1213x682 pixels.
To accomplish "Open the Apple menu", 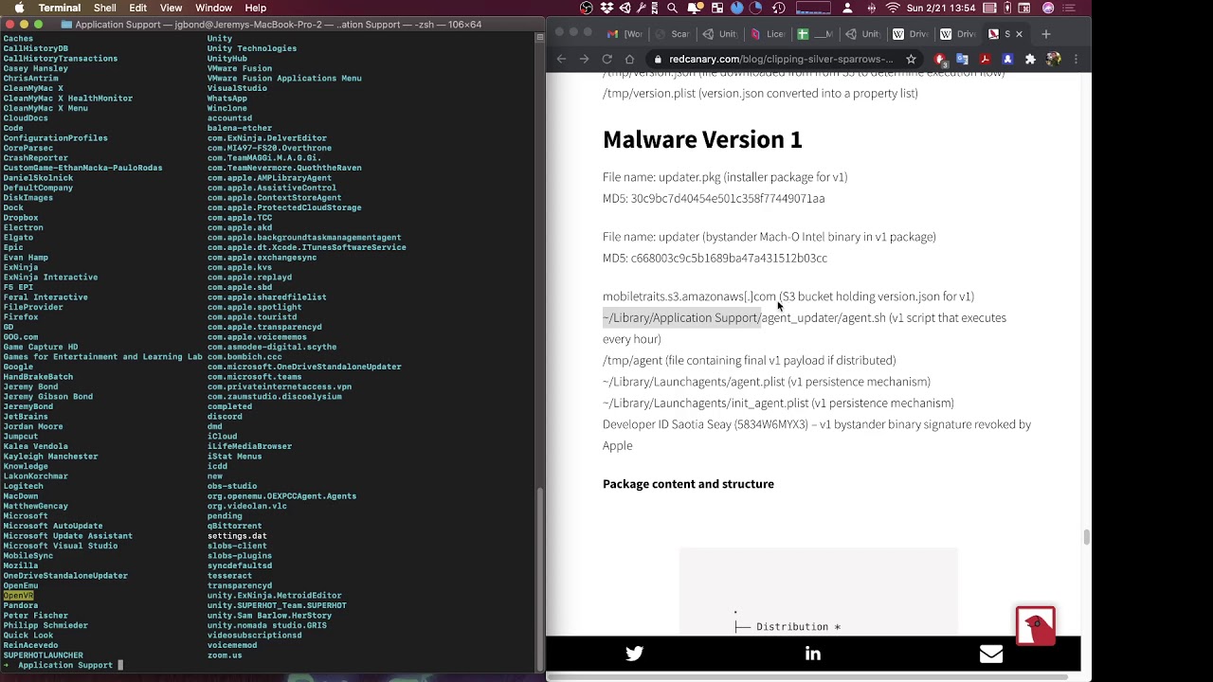I will (x=17, y=8).
